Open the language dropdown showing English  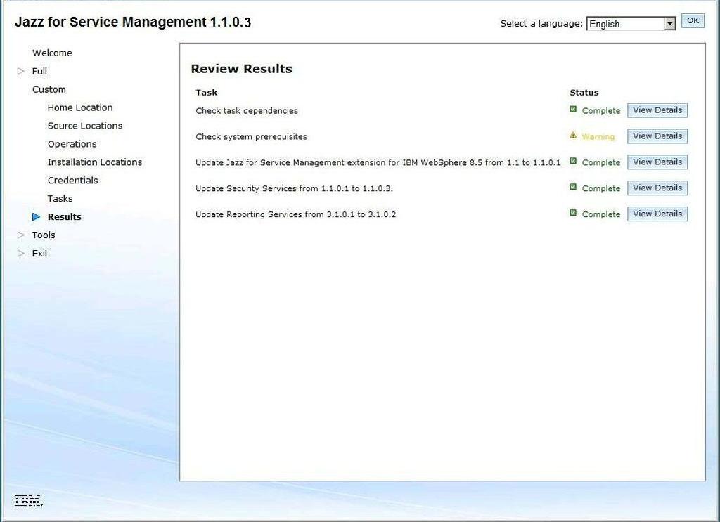point(631,24)
